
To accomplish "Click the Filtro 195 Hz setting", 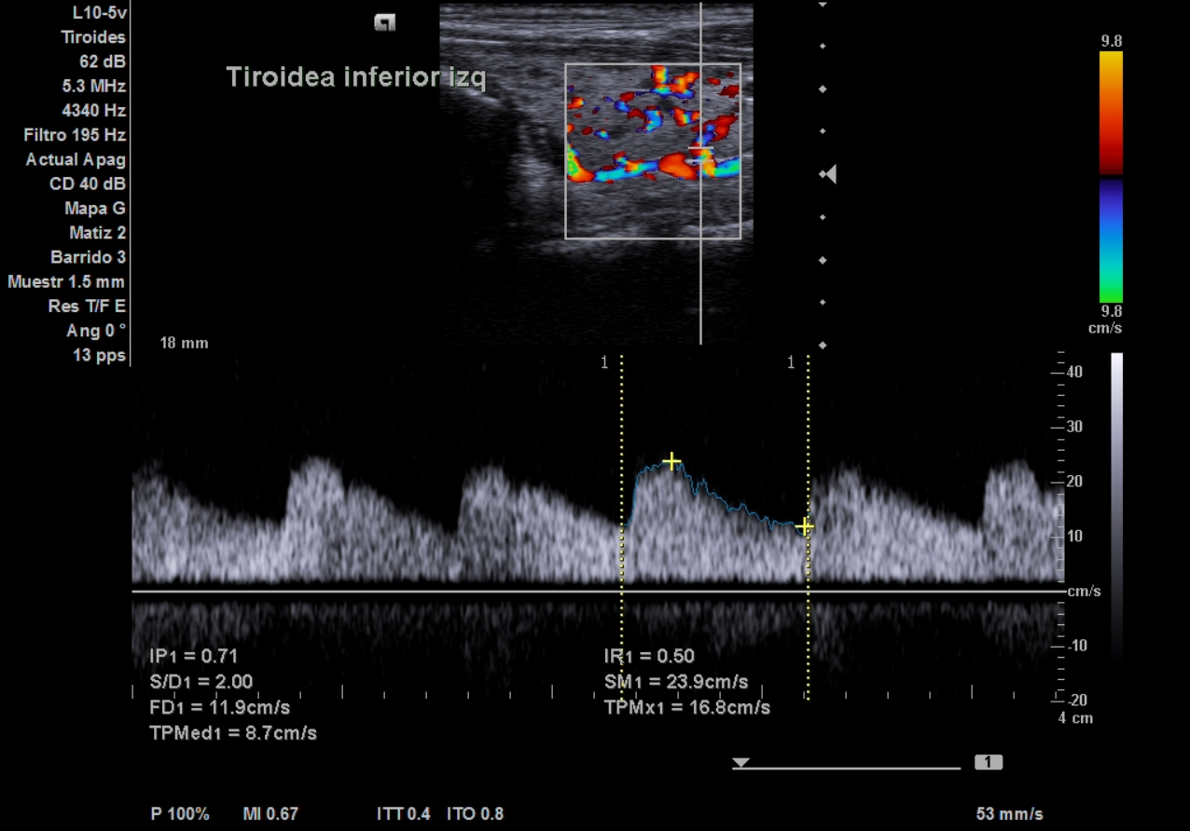I will click(75, 135).
